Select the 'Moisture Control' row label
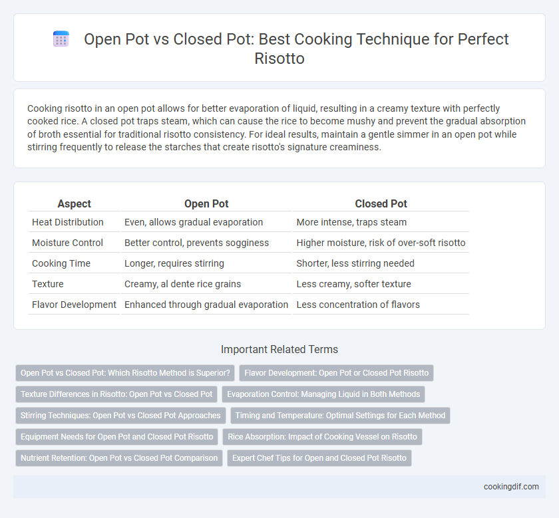The image size is (559, 518). coord(67,243)
